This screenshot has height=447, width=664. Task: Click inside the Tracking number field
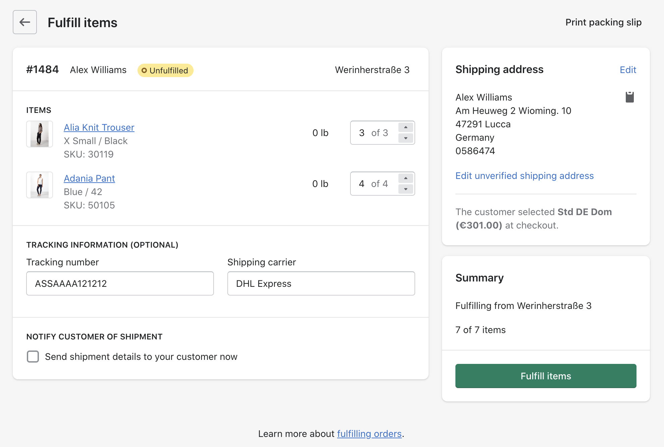click(120, 283)
